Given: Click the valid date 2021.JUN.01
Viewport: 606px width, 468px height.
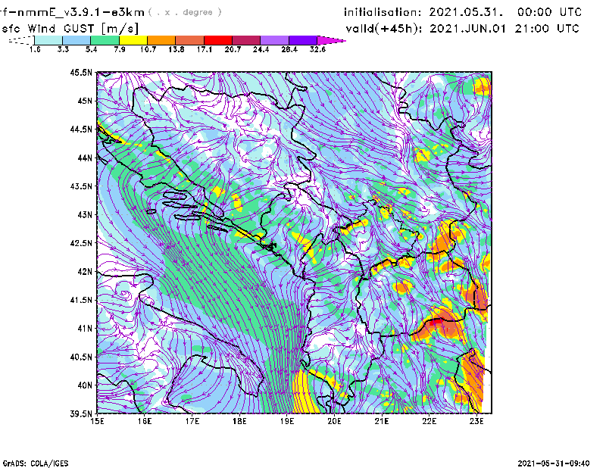Looking at the screenshot, I should [468, 29].
